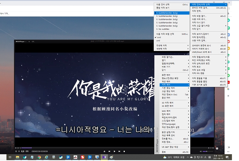This screenshot has height=161, width=239.
Task: Open the notification center icon
Action: (x=227, y=157)
